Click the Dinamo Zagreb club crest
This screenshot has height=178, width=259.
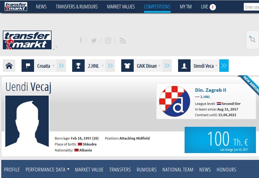click(x=175, y=101)
